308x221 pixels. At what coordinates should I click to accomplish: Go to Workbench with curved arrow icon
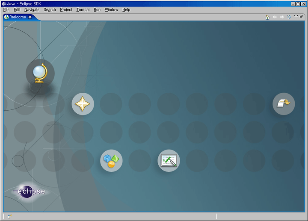284,104
